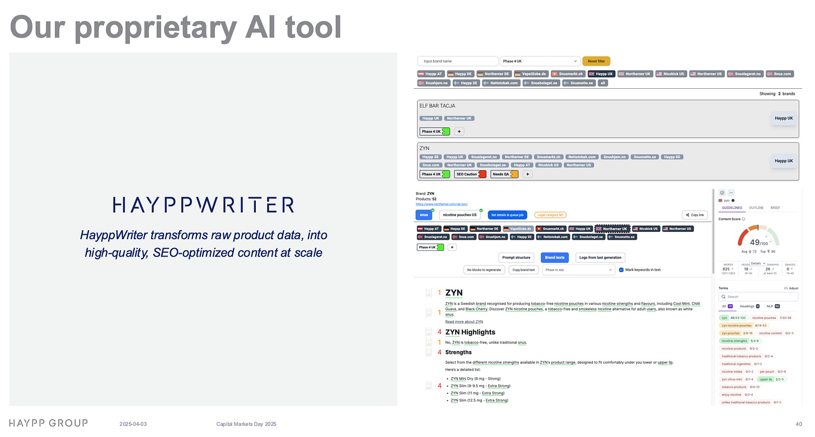Click the Nicokick US flag chip in the top filter bar
Image resolution: width=815 pixels, height=437 pixels.
click(671, 74)
